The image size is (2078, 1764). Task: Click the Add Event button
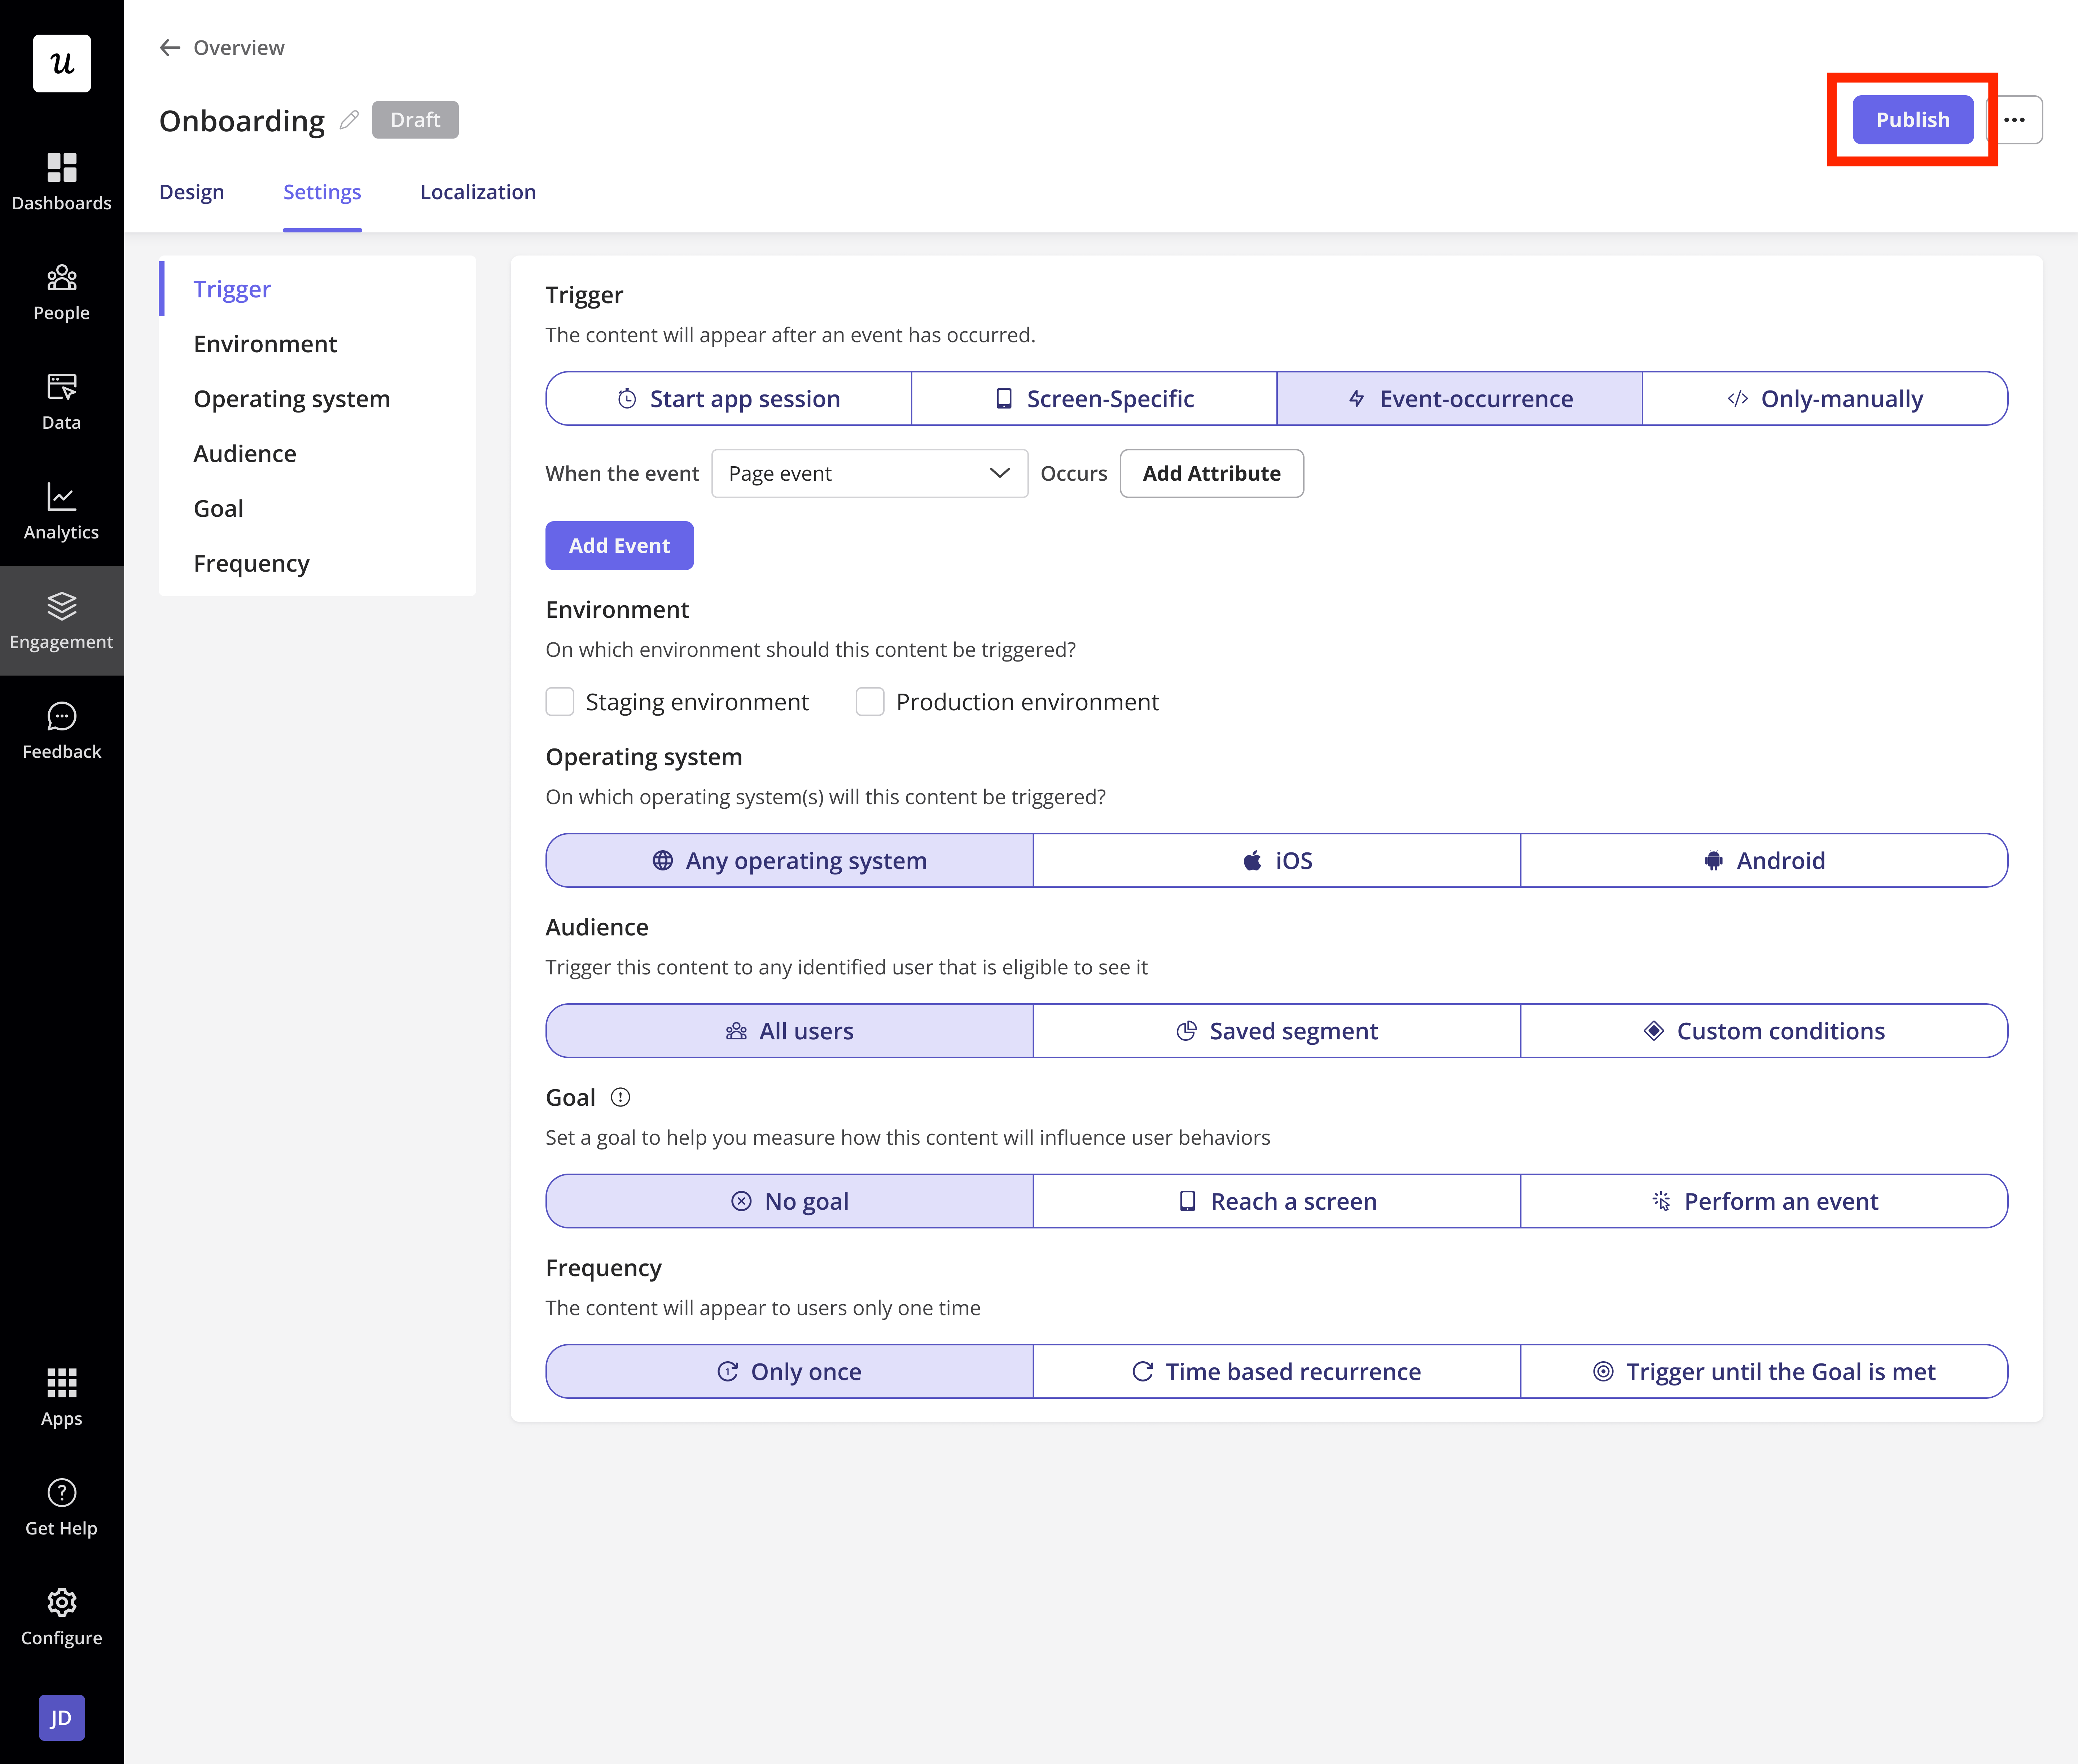[x=620, y=546]
